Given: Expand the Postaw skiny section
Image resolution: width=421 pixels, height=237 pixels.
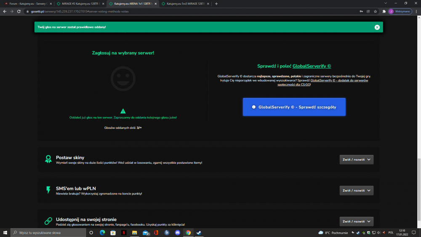Looking at the screenshot, I should pyautogui.click(x=356, y=160).
